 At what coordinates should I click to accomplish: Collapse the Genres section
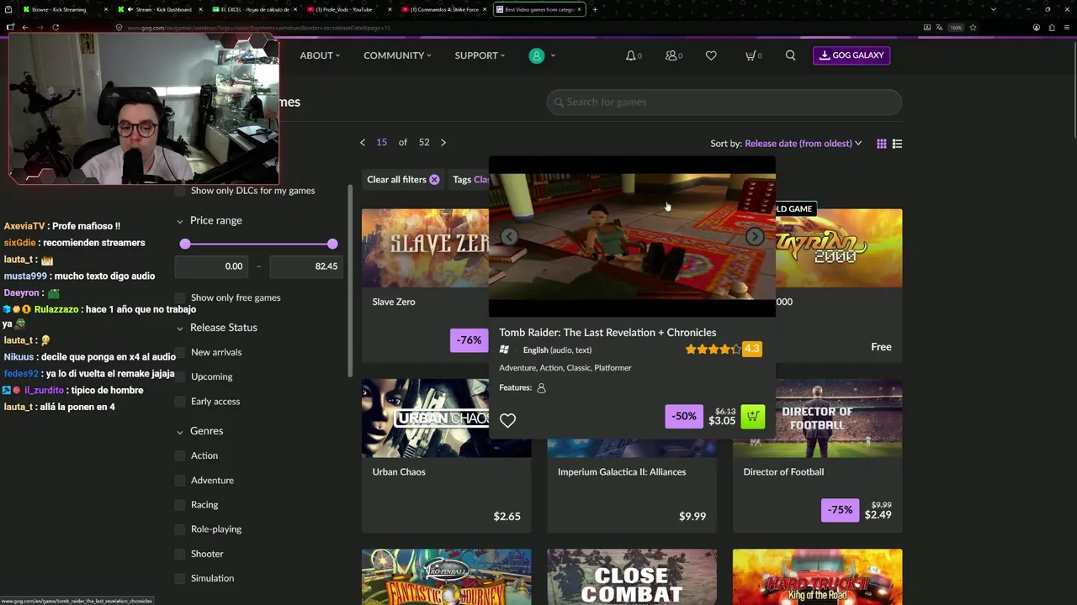point(180,432)
